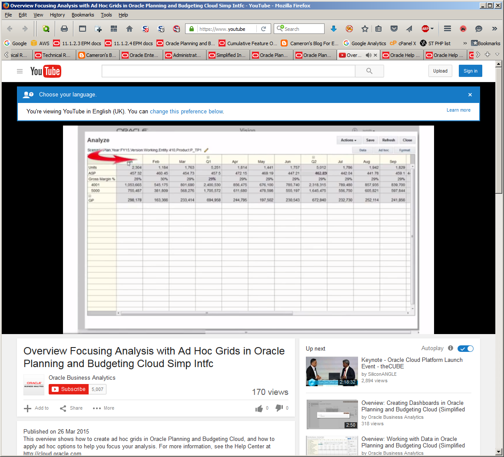Click the Share button
The height and width of the screenshot is (457, 504).
(x=71, y=408)
